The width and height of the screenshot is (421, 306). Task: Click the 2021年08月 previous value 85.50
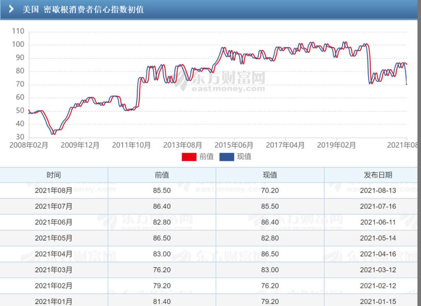(x=162, y=191)
